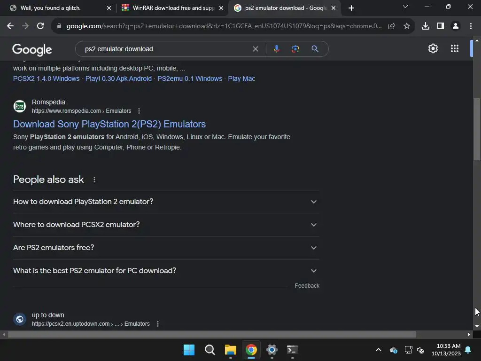Expand 'How to download PlayStation 2 emulator?'
The width and height of the screenshot is (481, 361).
[166, 202]
